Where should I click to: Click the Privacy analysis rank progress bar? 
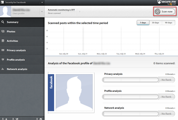pyautogui.click(x=130, y=80)
